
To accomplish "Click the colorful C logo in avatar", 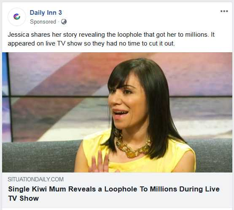I will point(17,16).
